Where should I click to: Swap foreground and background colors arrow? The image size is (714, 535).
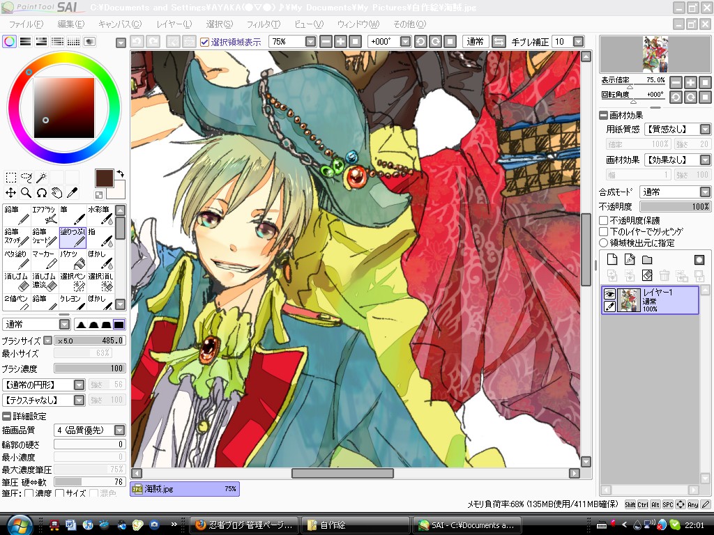120,173
